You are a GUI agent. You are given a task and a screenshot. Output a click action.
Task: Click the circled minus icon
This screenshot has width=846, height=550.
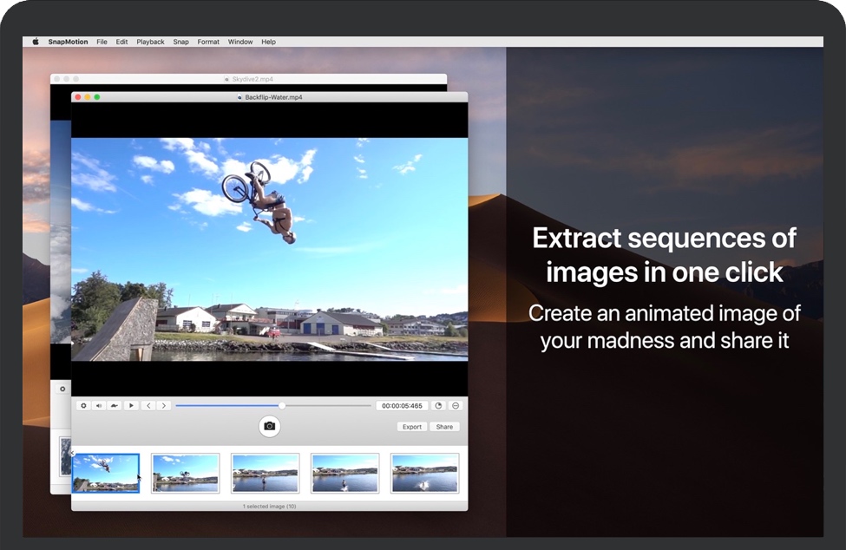click(x=456, y=405)
